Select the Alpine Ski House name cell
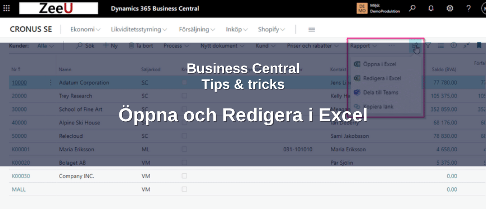The image size is (486, 209). 79,123
